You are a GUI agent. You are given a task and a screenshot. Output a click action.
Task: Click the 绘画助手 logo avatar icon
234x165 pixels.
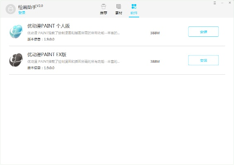(x=11, y=9)
